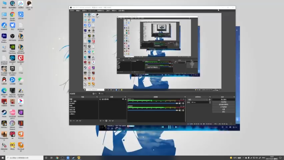Viewport: 284px width, 160px height.
Task: Float the Scenes dock via header icon
Action: tap(97, 97)
